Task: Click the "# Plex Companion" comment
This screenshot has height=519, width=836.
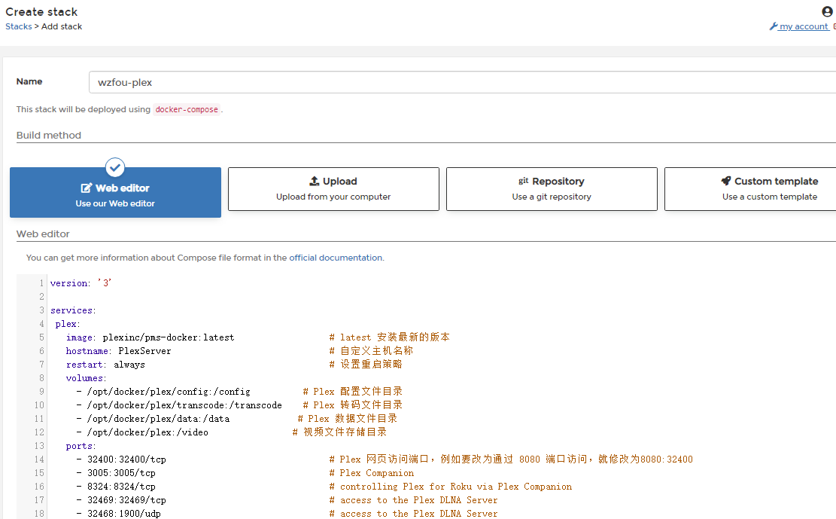Action: coord(372,473)
